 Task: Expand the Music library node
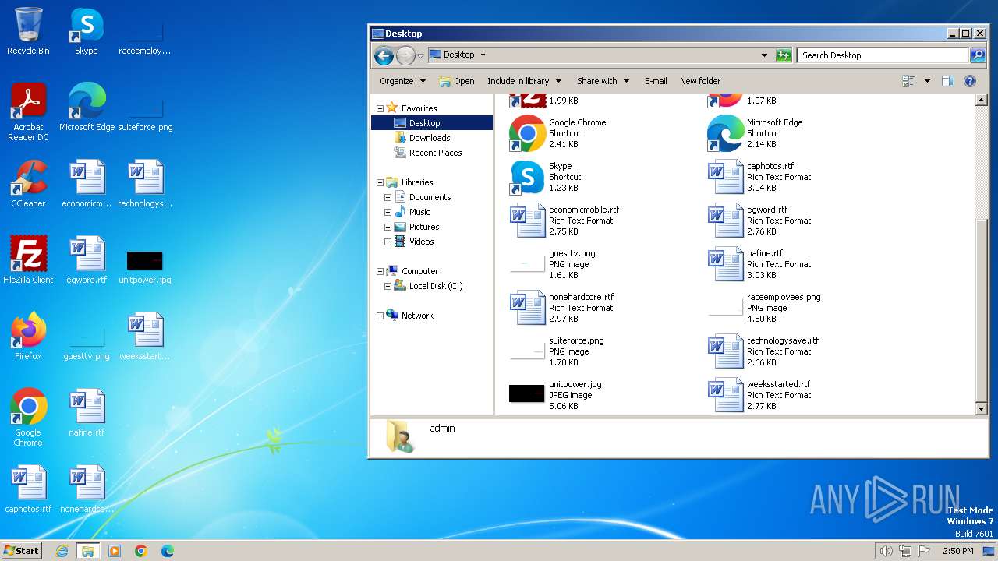pos(388,212)
